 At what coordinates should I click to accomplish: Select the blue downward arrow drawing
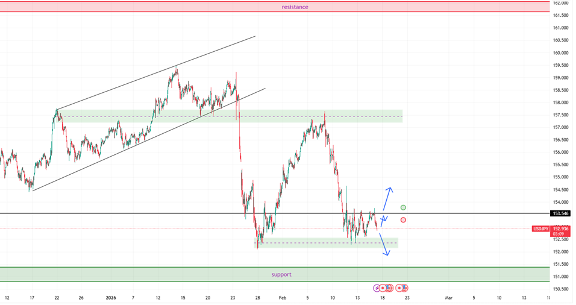point(384,245)
